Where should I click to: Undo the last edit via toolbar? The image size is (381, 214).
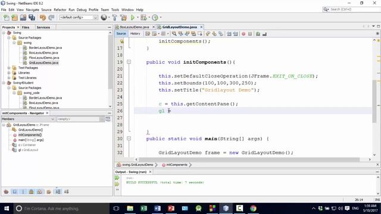[x=43, y=17]
